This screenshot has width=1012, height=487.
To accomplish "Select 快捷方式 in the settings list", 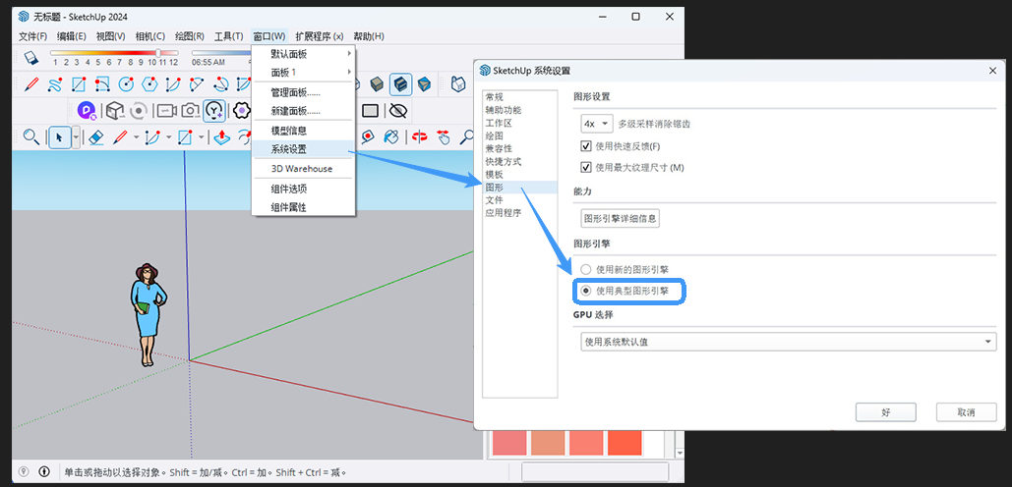I will point(504,162).
